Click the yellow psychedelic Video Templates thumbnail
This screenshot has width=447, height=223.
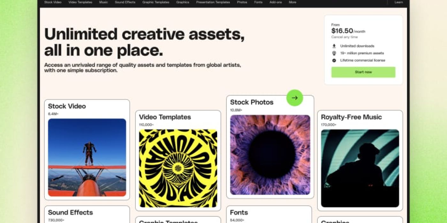[178, 169]
